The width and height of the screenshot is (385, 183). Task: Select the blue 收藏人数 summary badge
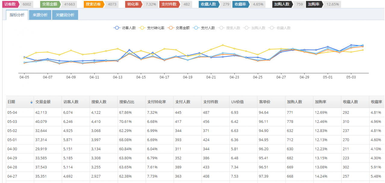click(x=209, y=4)
